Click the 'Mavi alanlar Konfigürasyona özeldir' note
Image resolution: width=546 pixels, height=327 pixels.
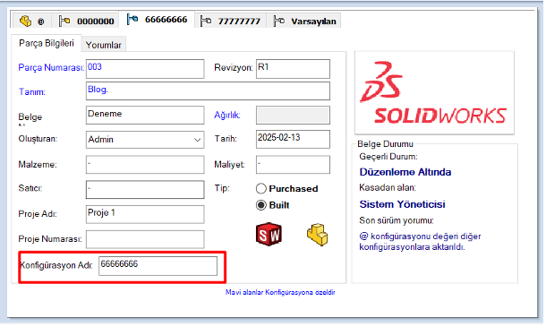coord(280,292)
